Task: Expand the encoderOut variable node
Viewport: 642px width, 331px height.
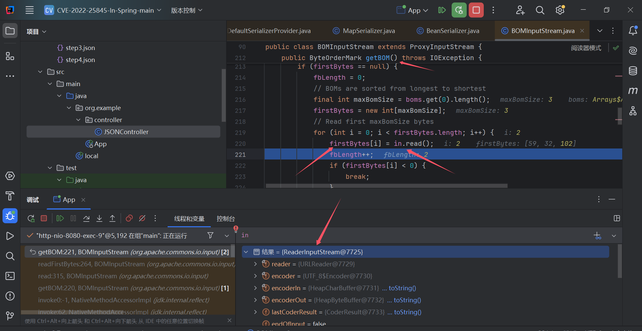Action: pyautogui.click(x=255, y=300)
